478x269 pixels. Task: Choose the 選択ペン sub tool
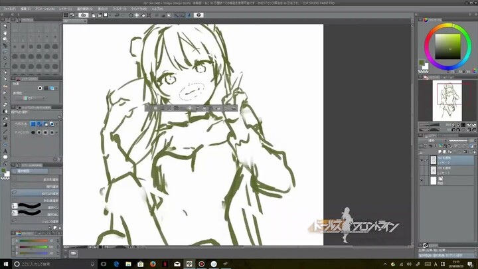35,207
